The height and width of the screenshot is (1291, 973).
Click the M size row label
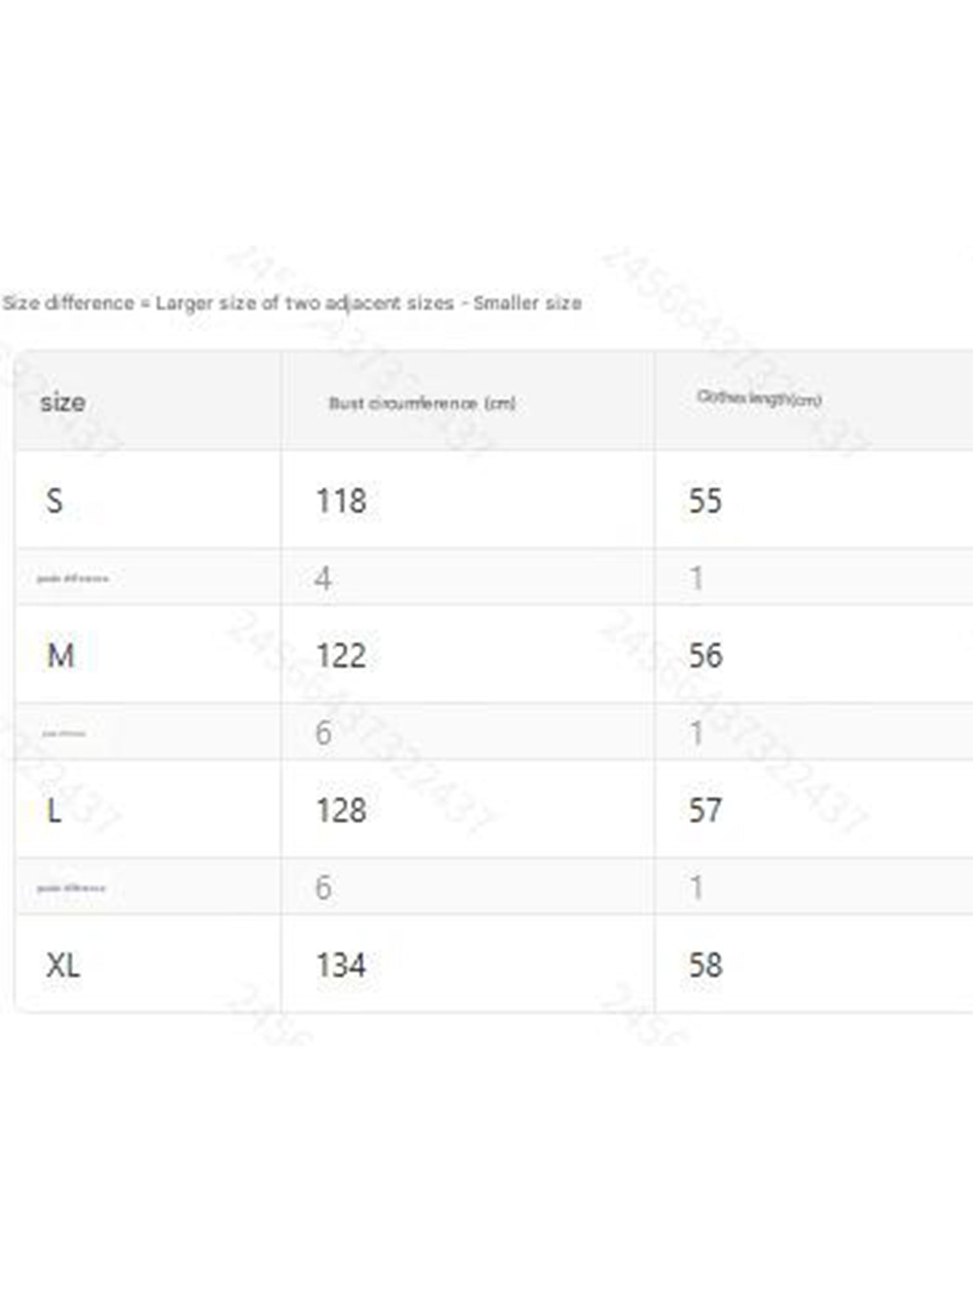click(60, 655)
